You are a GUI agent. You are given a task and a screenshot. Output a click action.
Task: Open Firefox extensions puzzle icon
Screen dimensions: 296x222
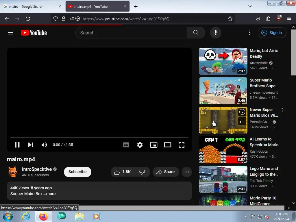click(x=268, y=19)
